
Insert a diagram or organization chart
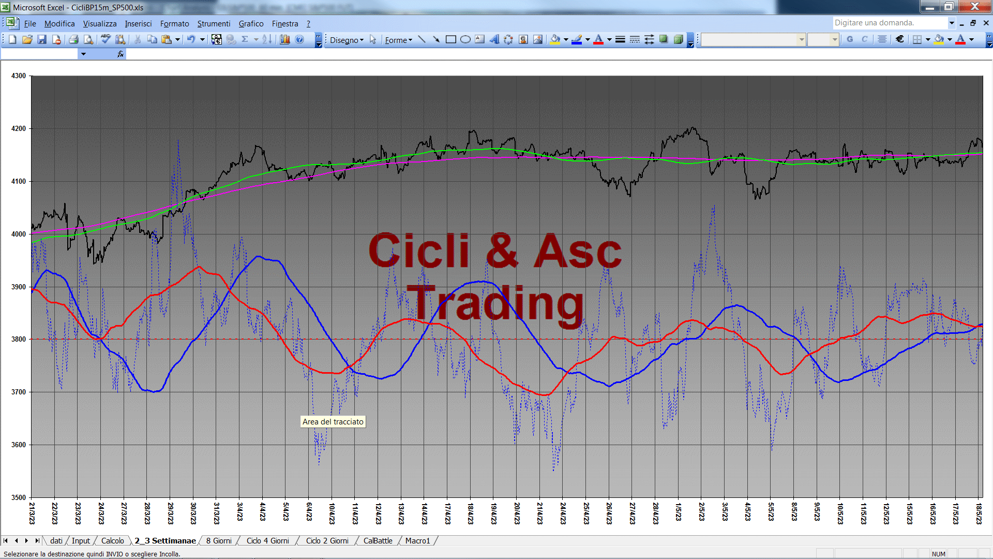(x=509, y=39)
